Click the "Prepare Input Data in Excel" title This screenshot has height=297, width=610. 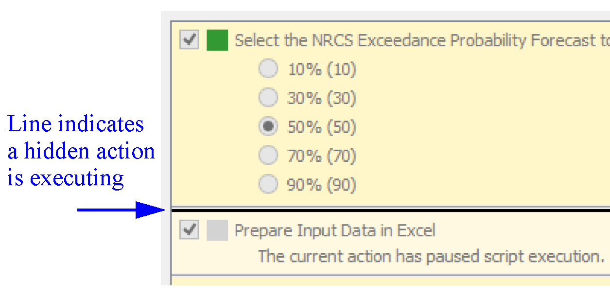tap(335, 230)
